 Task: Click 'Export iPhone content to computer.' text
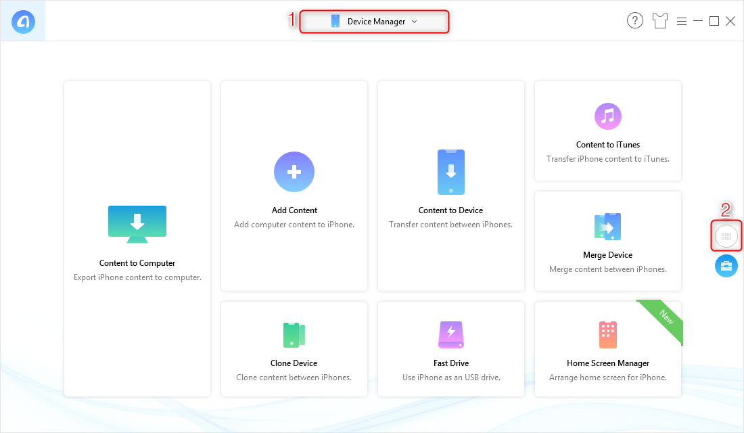pos(137,277)
